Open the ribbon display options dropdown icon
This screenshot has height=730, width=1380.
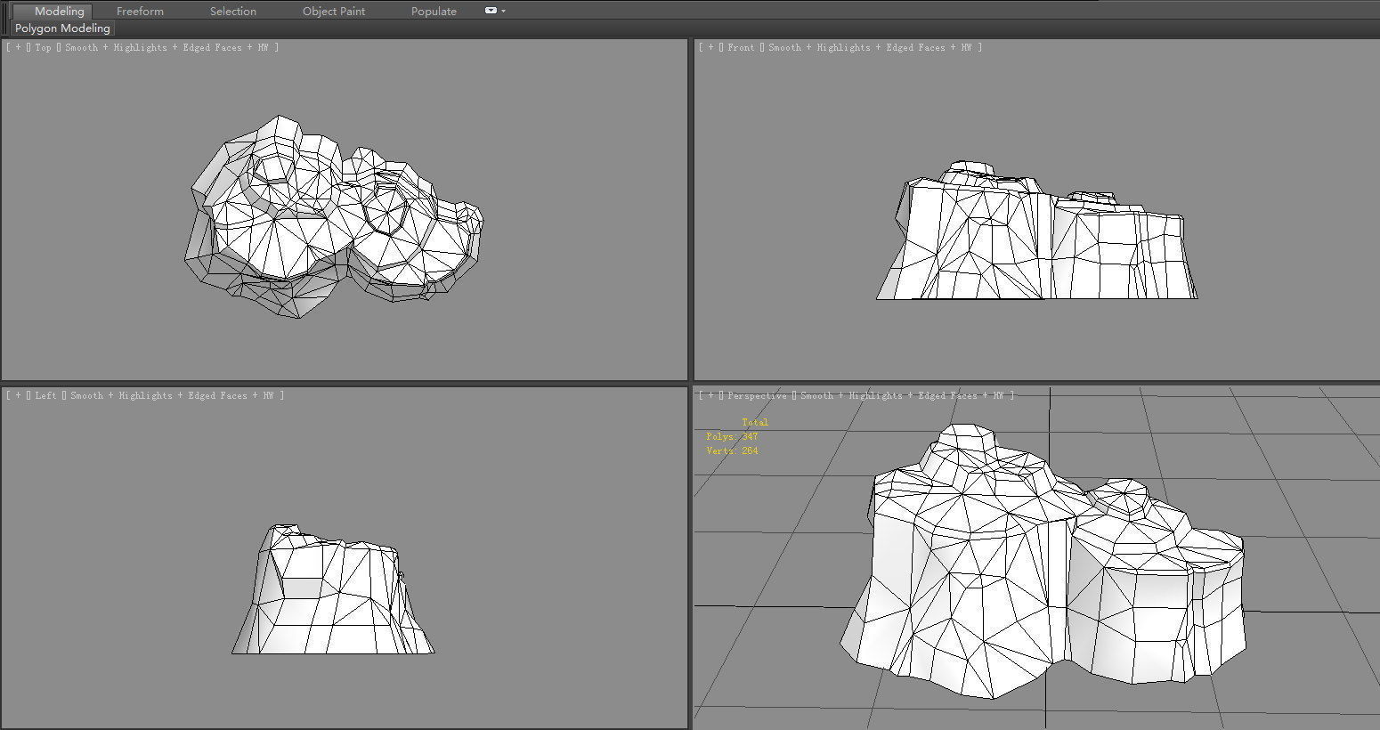[495, 11]
